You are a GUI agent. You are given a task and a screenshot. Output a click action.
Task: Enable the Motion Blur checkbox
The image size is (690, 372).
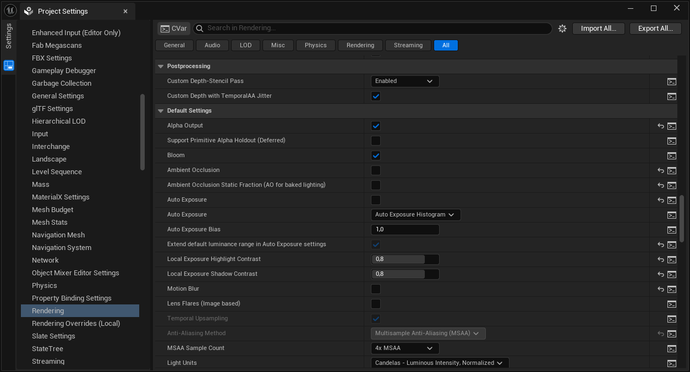pos(376,289)
